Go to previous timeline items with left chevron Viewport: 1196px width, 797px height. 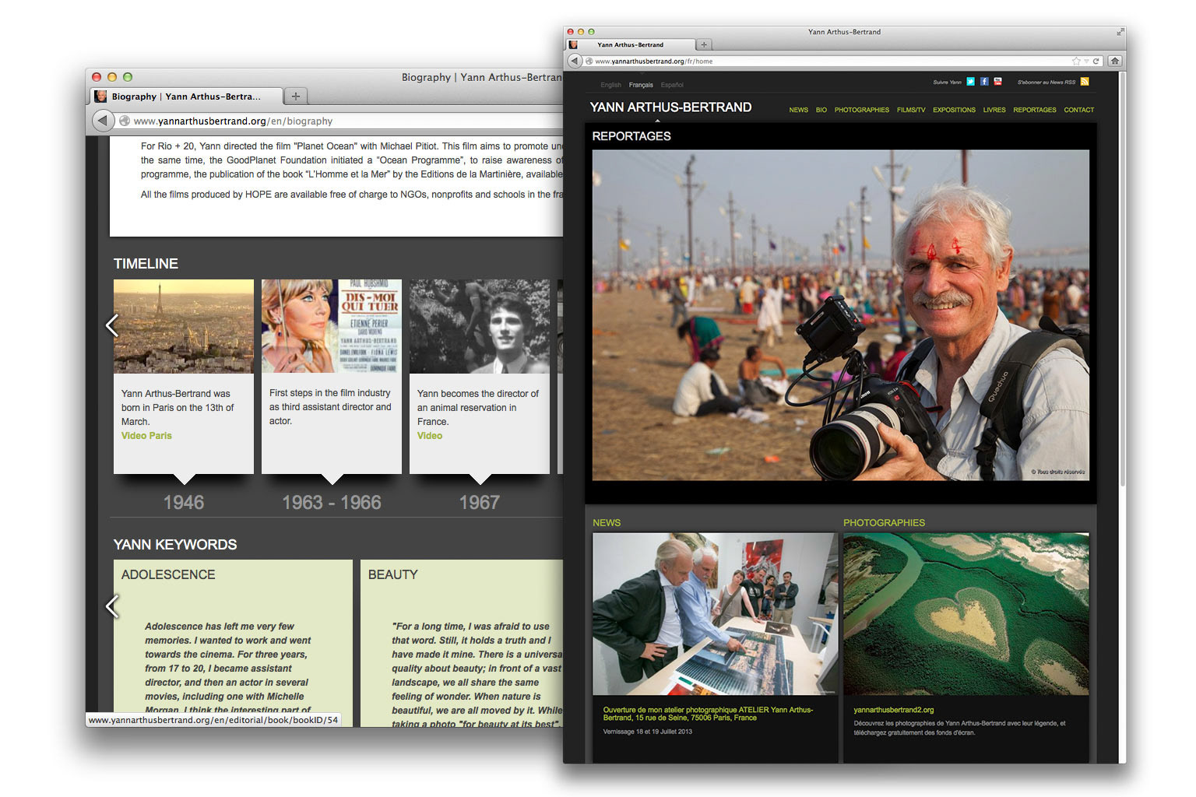[x=112, y=325]
